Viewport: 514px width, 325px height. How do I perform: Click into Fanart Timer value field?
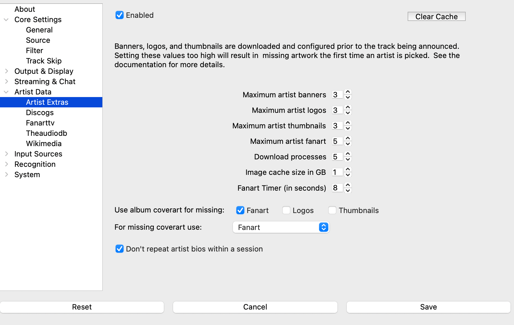point(337,188)
